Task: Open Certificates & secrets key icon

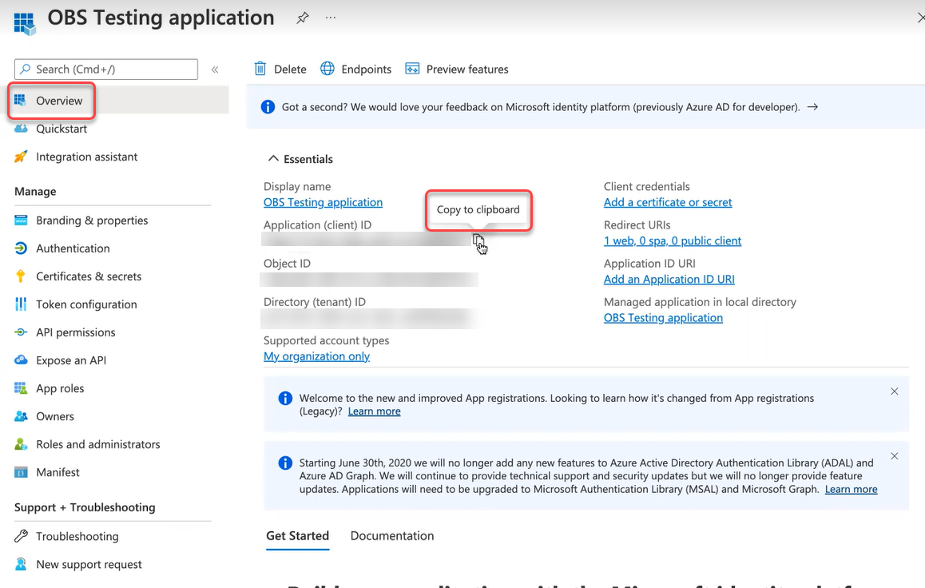Action: 21,276
